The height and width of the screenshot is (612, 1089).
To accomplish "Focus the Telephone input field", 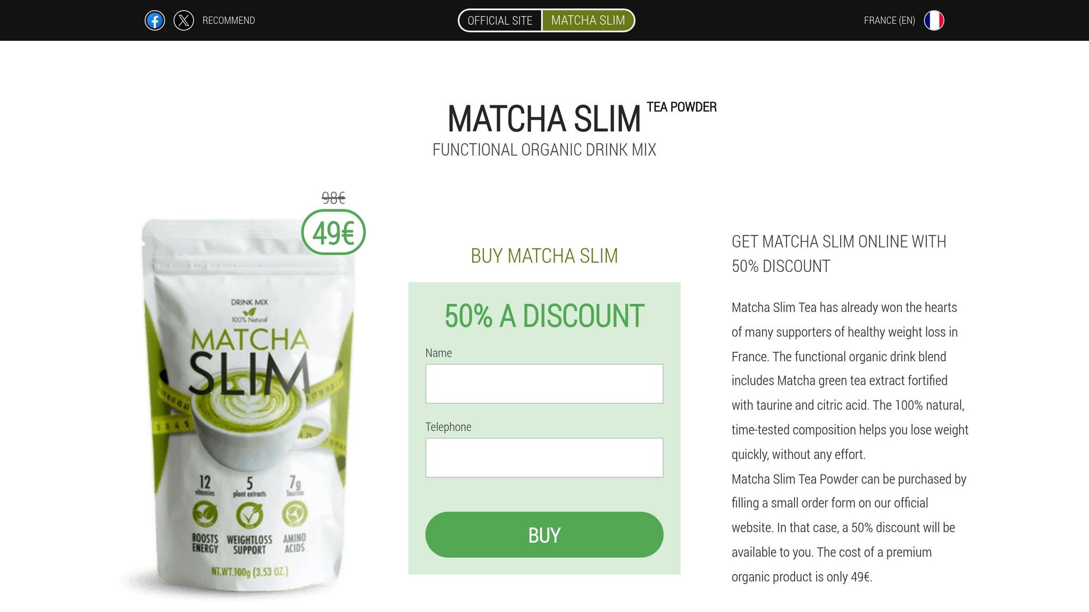I will (544, 457).
